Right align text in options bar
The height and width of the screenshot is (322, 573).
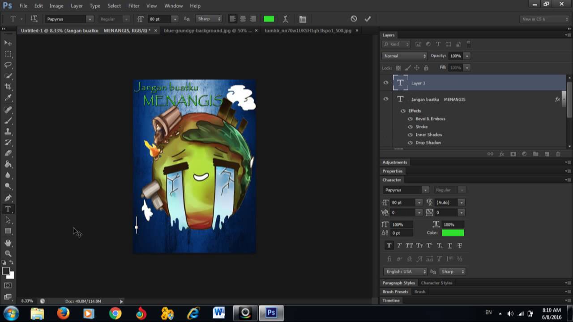[253, 19]
